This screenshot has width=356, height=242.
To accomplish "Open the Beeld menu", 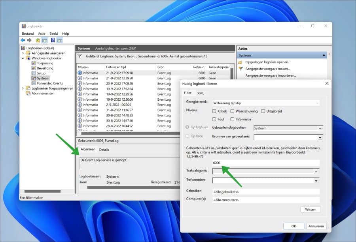I will [53, 34].
